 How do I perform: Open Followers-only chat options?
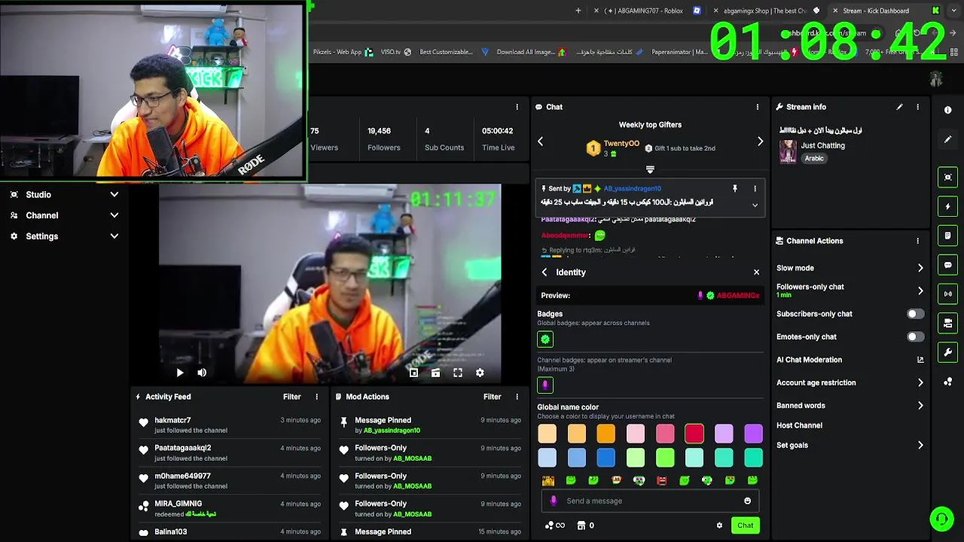click(850, 291)
